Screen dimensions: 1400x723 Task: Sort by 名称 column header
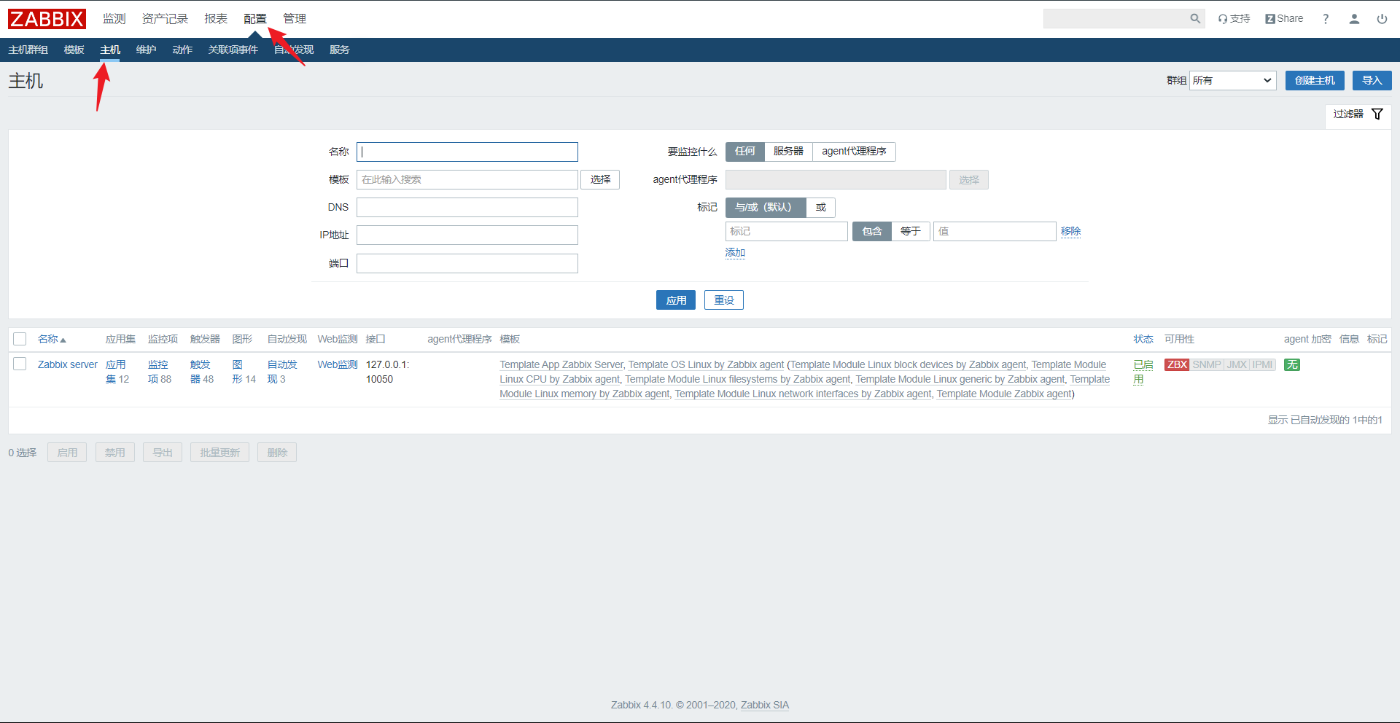[x=52, y=340]
